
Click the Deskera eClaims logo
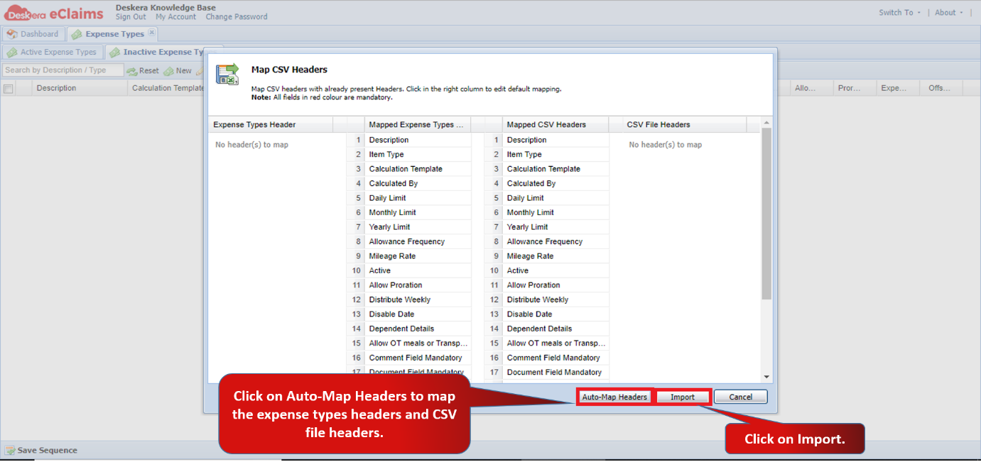point(54,12)
